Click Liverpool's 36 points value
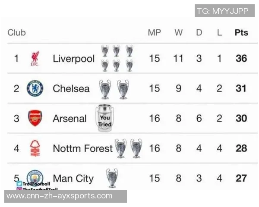 point(241,59)
